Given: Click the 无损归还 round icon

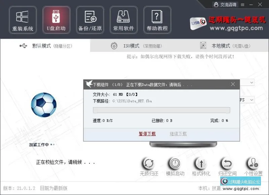Looking at the screenshot, I should 148,164.
